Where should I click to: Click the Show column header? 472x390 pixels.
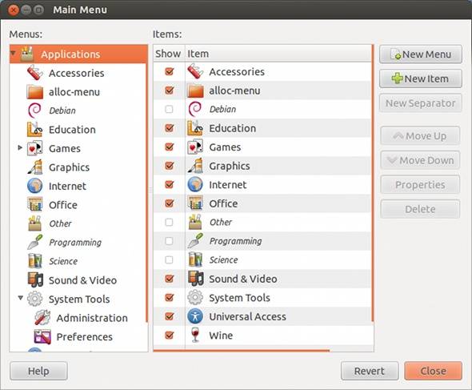168,54
